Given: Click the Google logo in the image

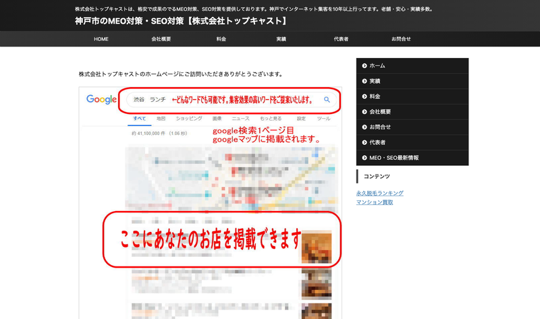Looking at the screenshot, I should click(x=102, y=100).
